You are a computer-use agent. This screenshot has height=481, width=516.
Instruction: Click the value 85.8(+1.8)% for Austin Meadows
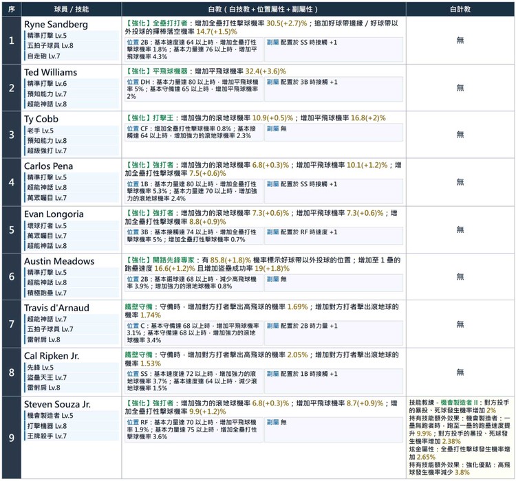pyautogui.click(x=230, y=260)
